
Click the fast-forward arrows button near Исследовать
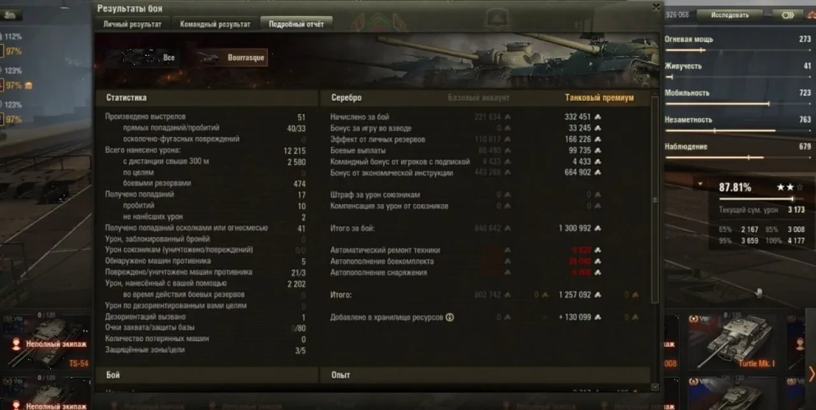click(x=787, y=14)
